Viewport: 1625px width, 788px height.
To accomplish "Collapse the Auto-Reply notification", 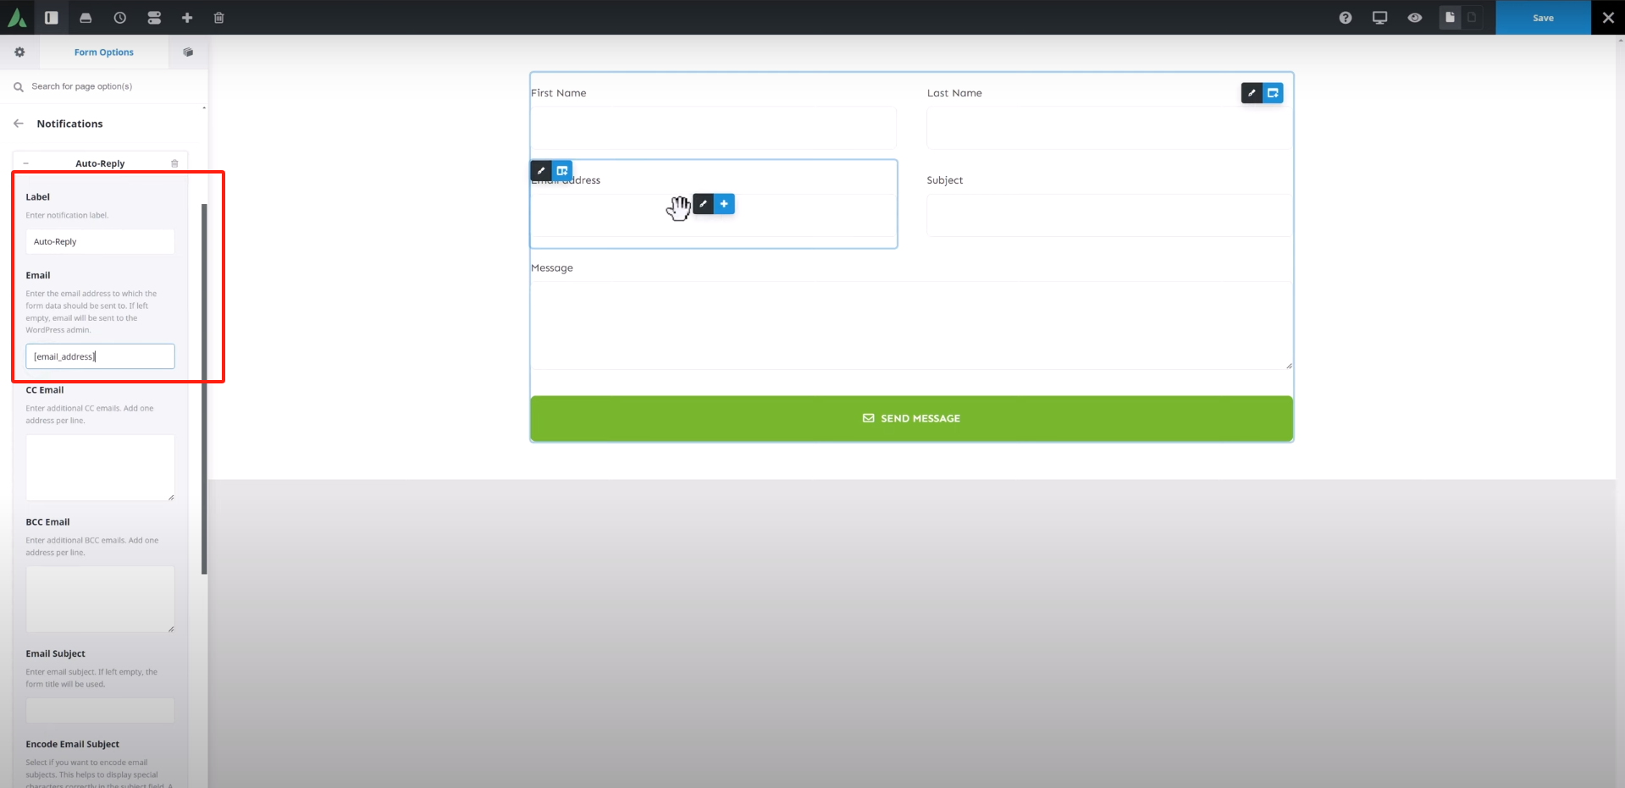I will pyautogui.click(x=25, y=163).
